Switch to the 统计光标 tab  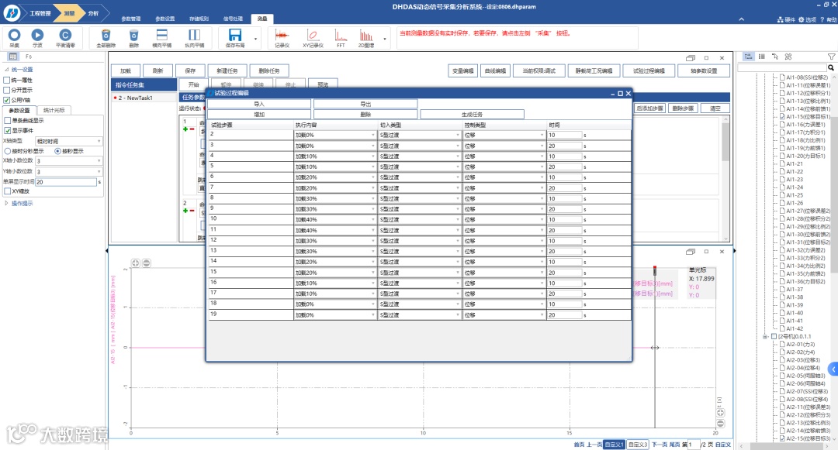(54, 110)
